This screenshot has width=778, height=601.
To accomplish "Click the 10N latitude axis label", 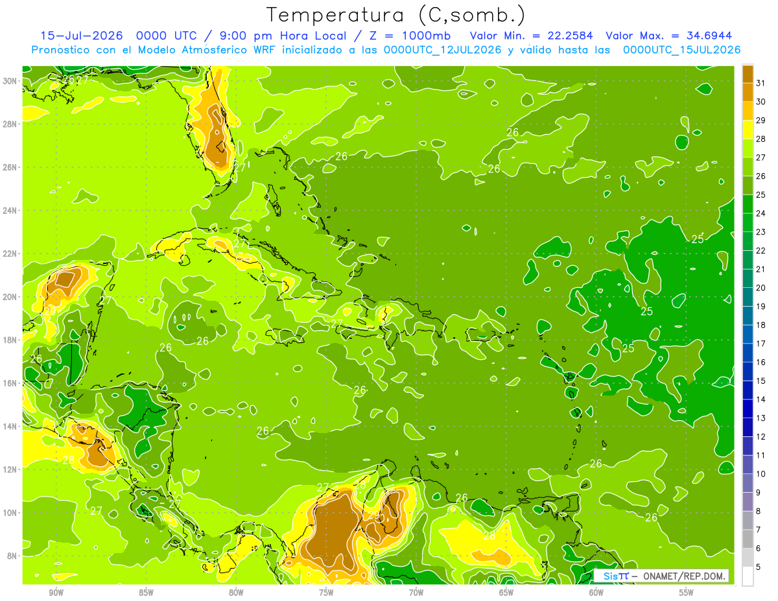I will [10, 512].
